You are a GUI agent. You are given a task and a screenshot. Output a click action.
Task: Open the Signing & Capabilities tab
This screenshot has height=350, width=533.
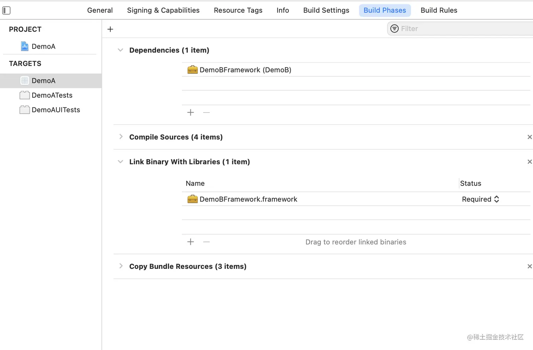point(163,10)
